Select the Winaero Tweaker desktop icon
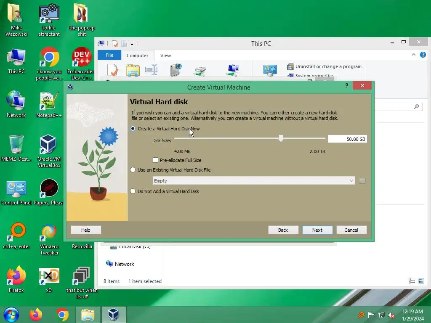This screenshot has height=323, width=431. coord(49,239)
